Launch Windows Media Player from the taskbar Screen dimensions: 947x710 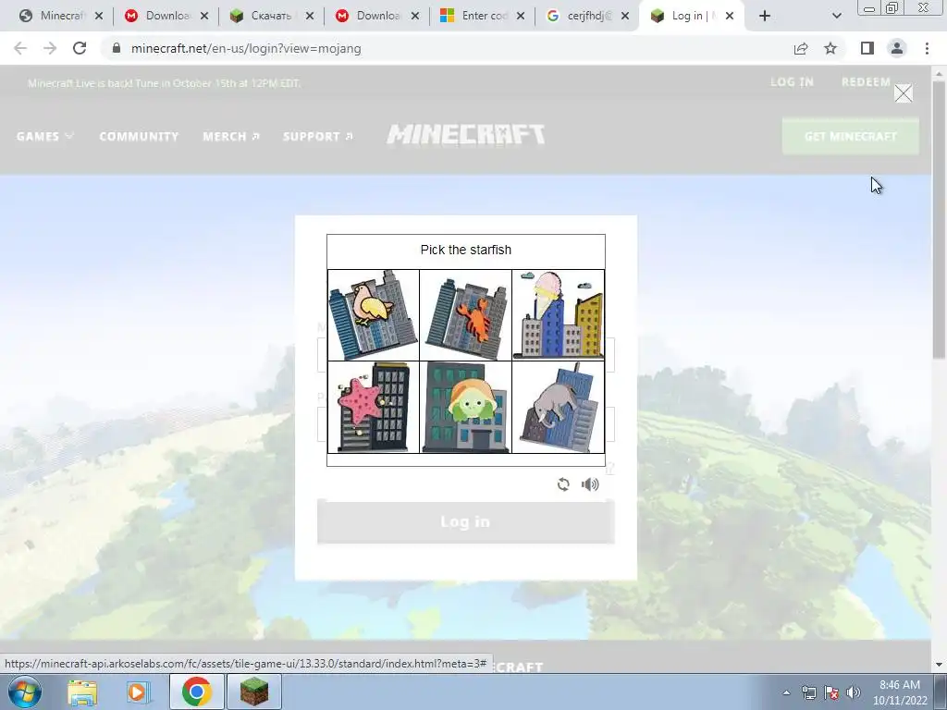click(137, 692)
